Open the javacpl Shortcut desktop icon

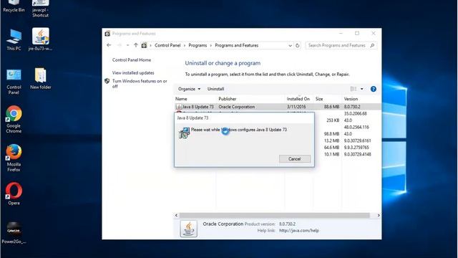(40, 8)
